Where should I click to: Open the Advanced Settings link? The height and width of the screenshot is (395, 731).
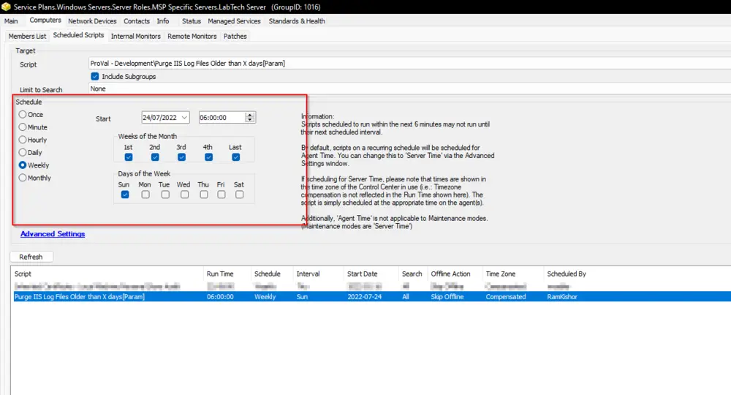coord(53,234)
